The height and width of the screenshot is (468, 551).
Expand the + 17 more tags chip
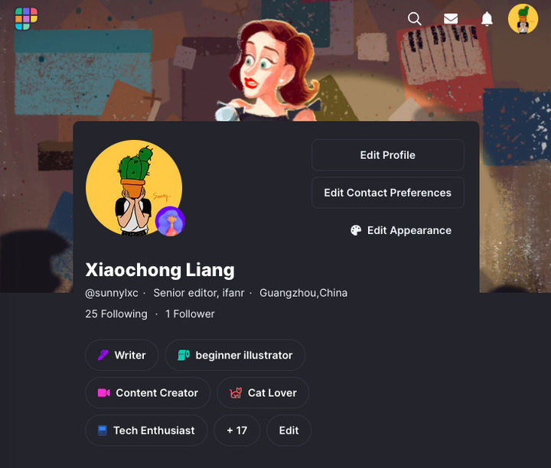click(236, 430)
